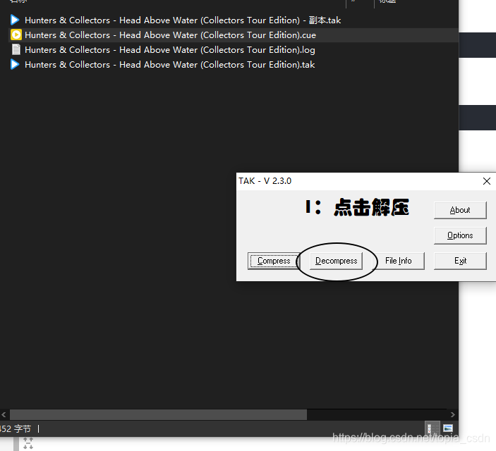Viewport: 496px width, 451px height.
Task: Click the horizontal scrollbar thumb in file list
Action: coord(158,414)
